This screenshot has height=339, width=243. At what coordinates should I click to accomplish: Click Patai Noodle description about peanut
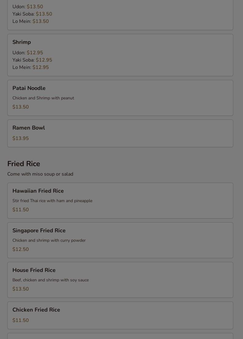click(43, 98)
